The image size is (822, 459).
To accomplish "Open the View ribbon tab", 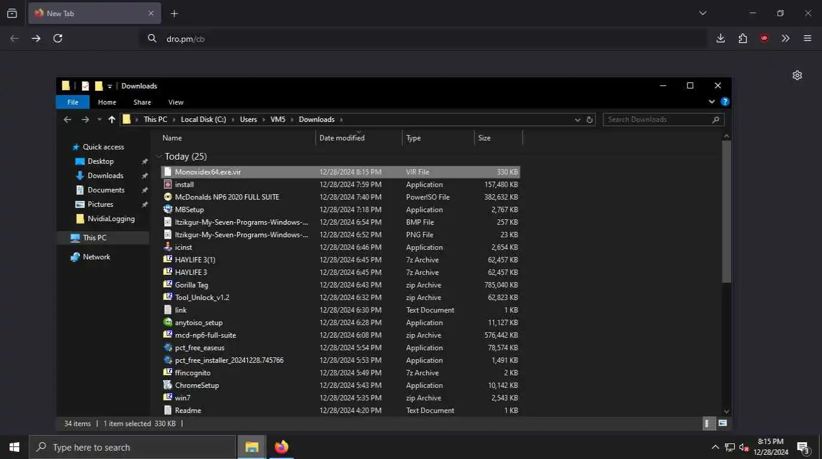I will [x=176, y=102].
